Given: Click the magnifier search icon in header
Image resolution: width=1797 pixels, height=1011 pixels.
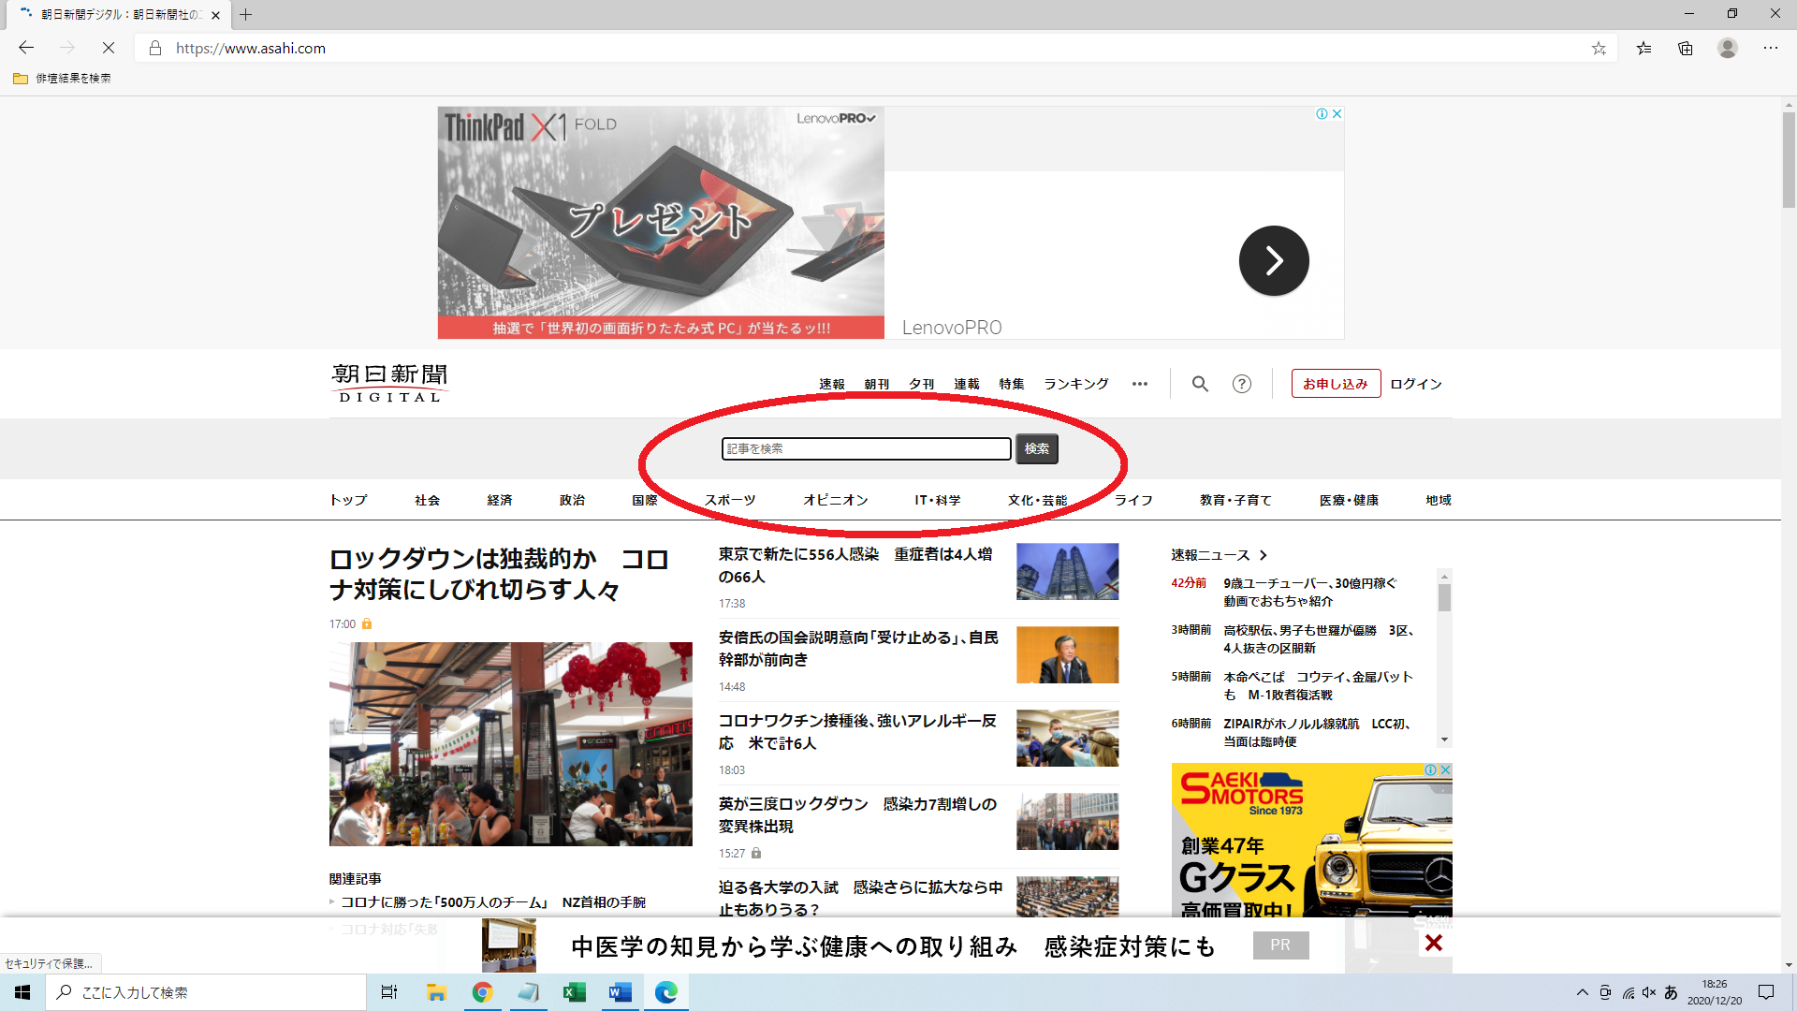Looking at the screenshot, I should (x=1200, y=384).
